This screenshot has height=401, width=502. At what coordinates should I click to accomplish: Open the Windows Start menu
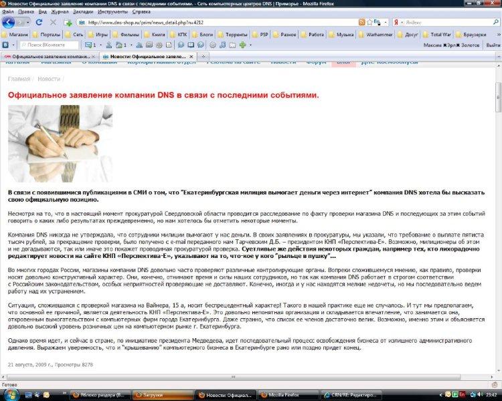point(8,394)
